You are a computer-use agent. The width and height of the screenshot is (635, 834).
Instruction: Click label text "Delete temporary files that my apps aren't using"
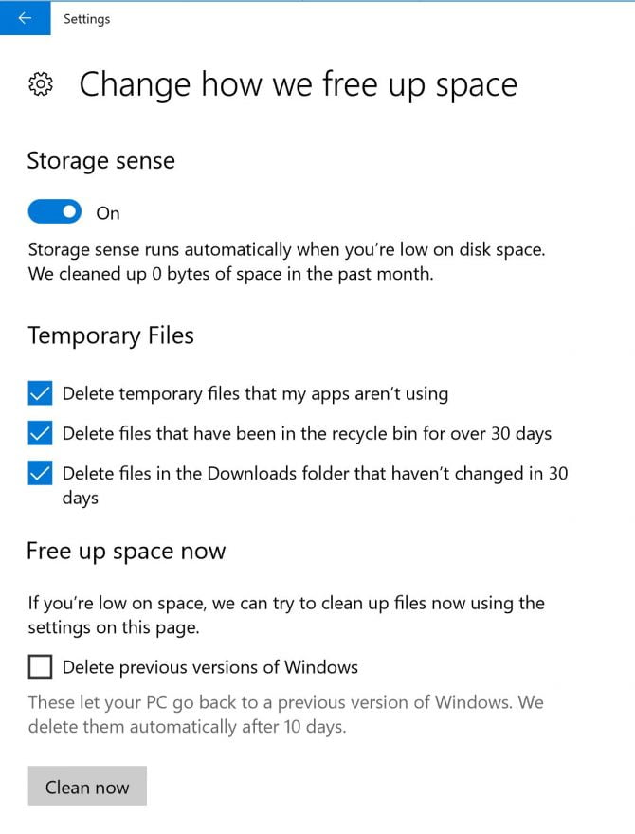[x=255, y=394]
